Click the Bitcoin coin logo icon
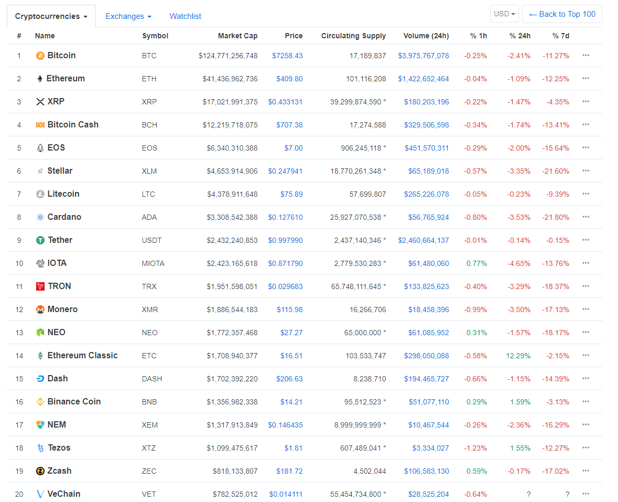 pos(40,56)
